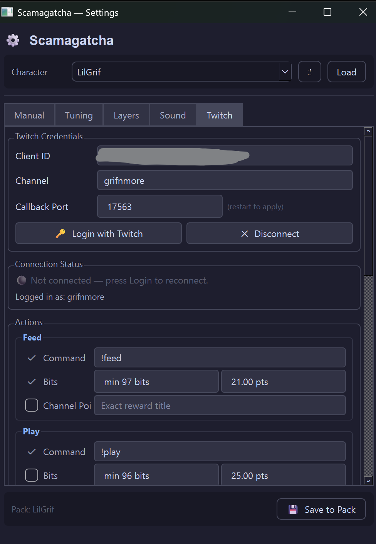Switch to the Manual tab

29,115
